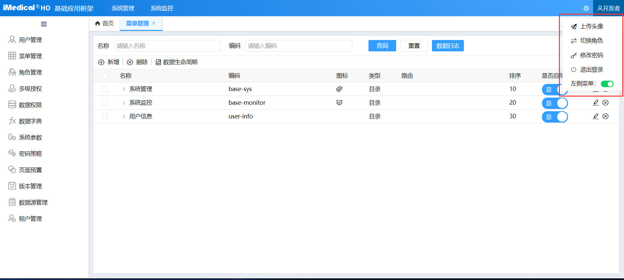Check the checkbox for 系统监控 row

(x=104, y=103)
